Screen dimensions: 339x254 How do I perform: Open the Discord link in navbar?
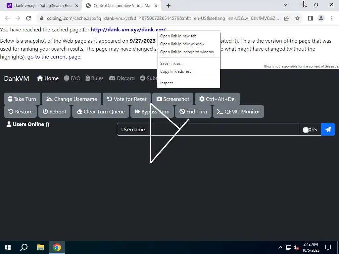122,78
